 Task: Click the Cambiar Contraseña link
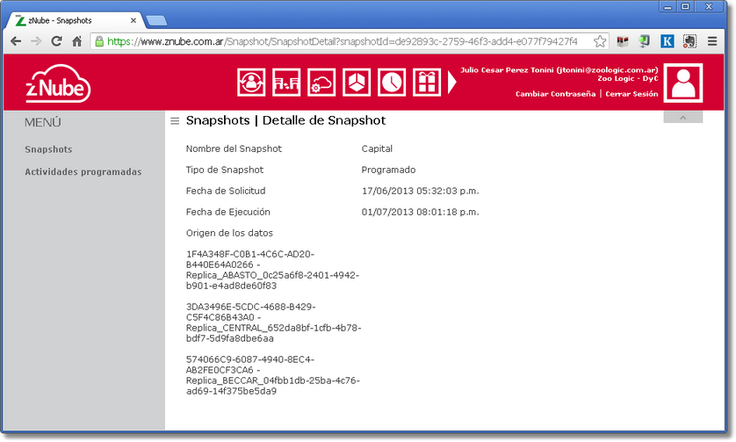[555, 94]
